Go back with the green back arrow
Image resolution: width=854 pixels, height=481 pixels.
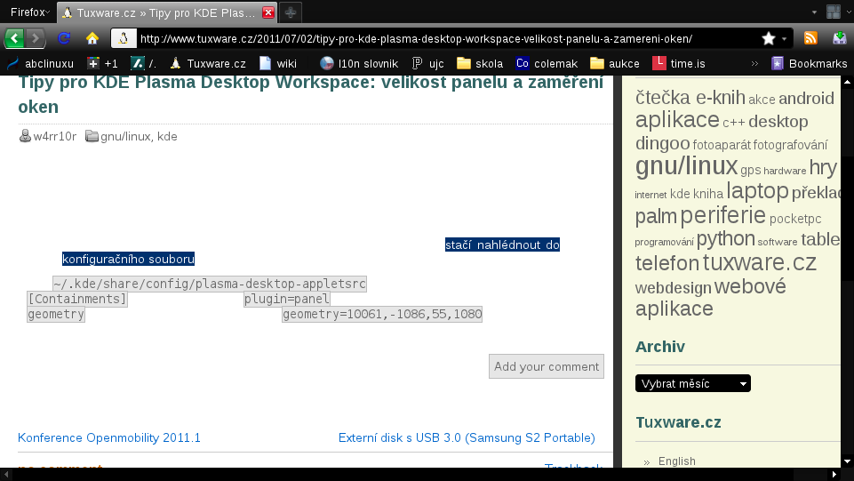click(14, 38)
